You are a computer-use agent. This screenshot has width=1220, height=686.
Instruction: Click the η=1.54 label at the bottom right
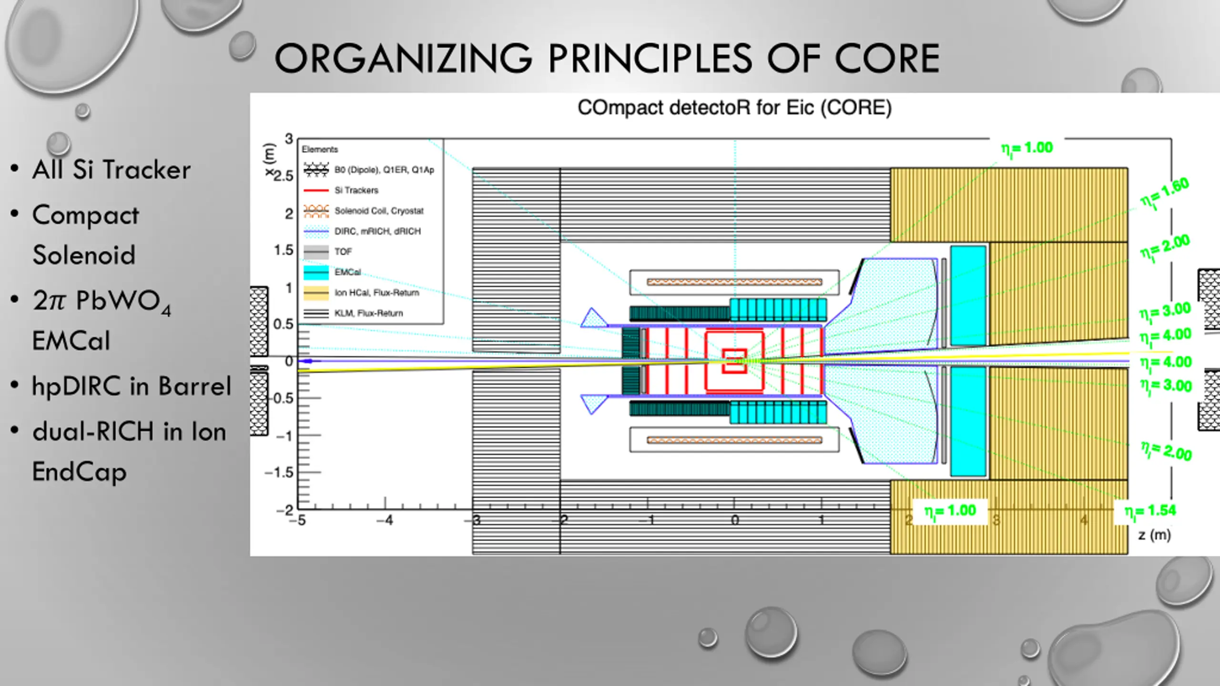[x=1149, y=511]
